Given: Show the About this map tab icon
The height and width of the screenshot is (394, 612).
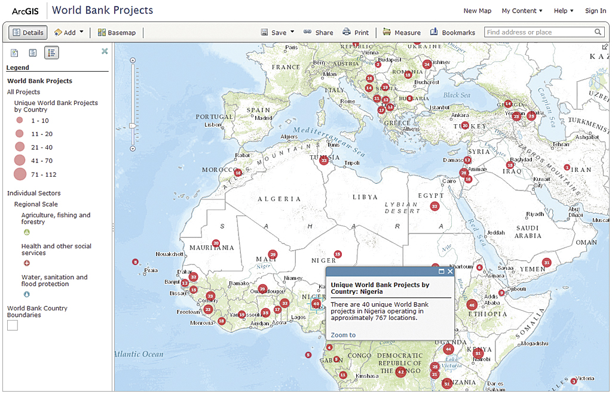Looking at the screenshot, I should pyautogui.click(x=14, y=53).
